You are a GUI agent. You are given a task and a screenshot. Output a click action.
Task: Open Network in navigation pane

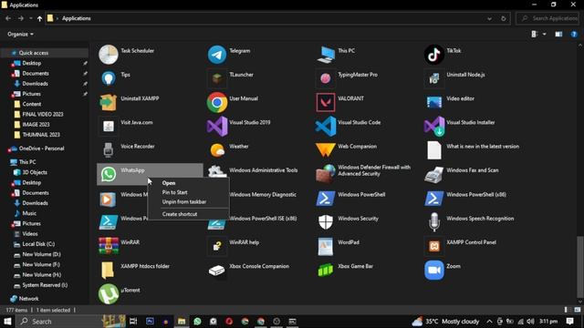coord(28,299)
